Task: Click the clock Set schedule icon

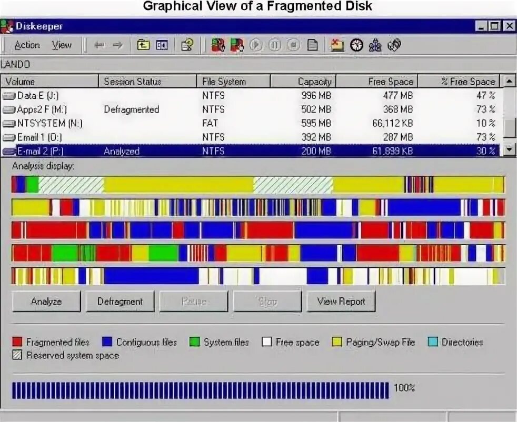Action: tap(356, 45)
